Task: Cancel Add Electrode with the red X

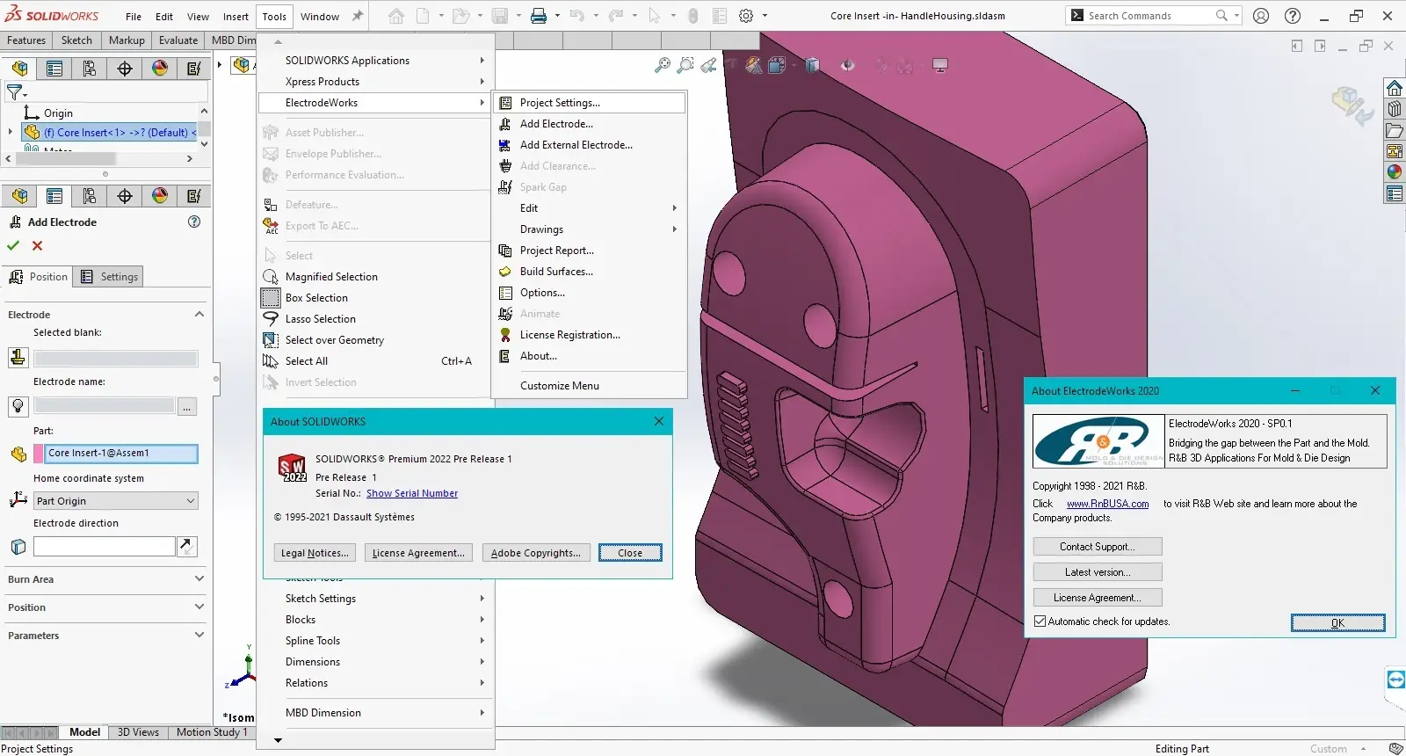Action: point(37,246)
